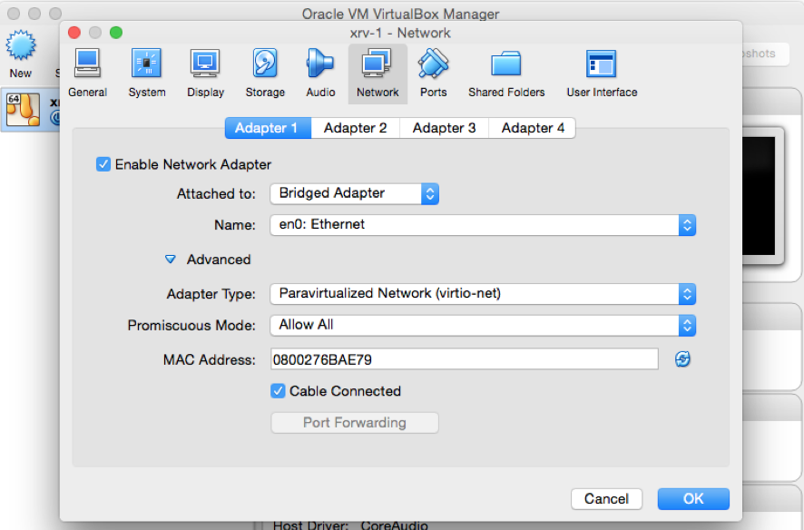Click the VM preview thumbnail in Manager
804x530 pixels.
click(x=764, y=196)
